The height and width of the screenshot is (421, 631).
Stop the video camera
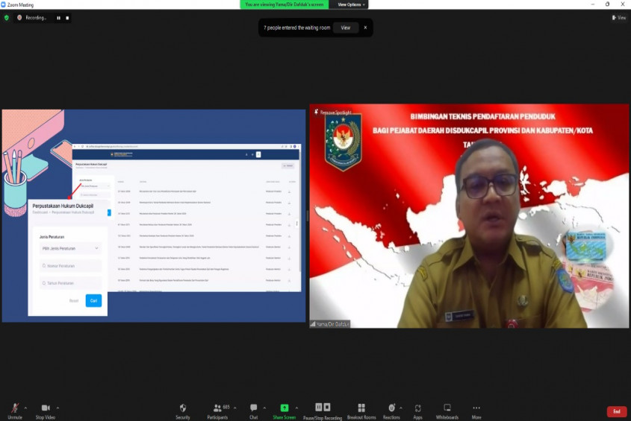[x=46, y=408]
